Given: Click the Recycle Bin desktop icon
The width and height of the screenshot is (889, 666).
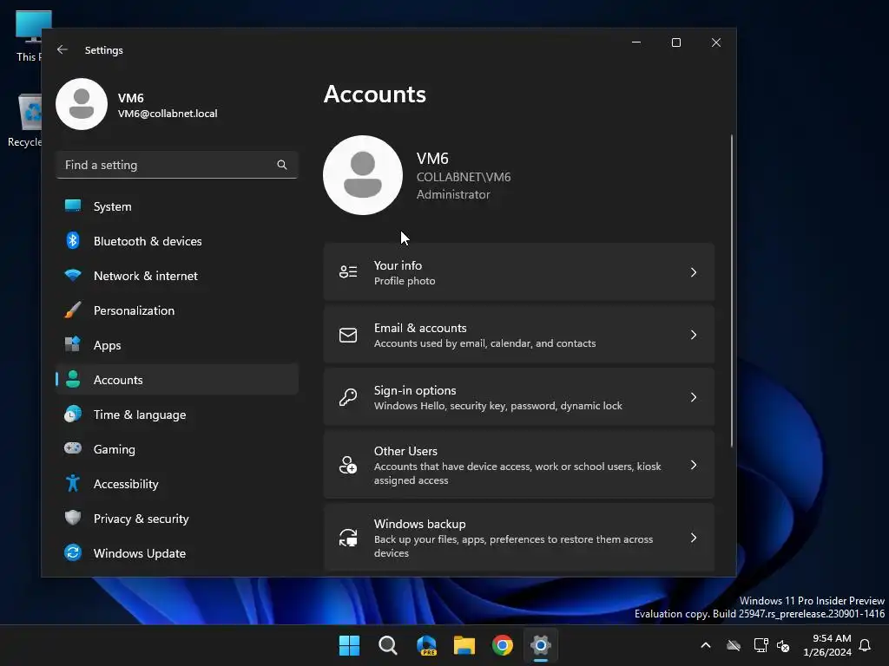Looking at the screenshot, I should 23,120.
